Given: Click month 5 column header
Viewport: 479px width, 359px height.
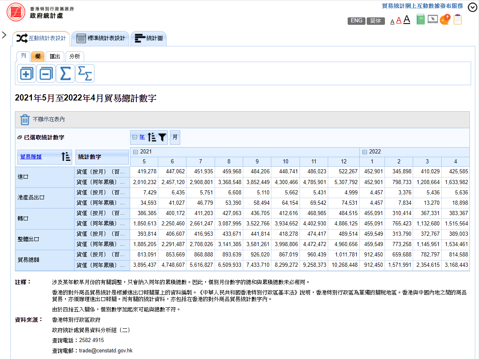Looking at the screenshot, I should (x=144, y=162).
